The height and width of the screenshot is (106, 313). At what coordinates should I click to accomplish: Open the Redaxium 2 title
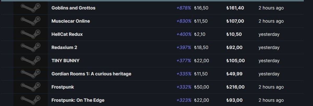64,47
